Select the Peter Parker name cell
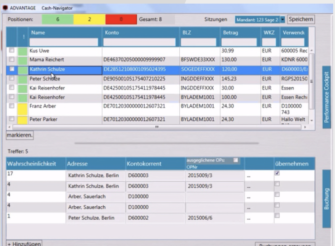 (x=65, y=120)
